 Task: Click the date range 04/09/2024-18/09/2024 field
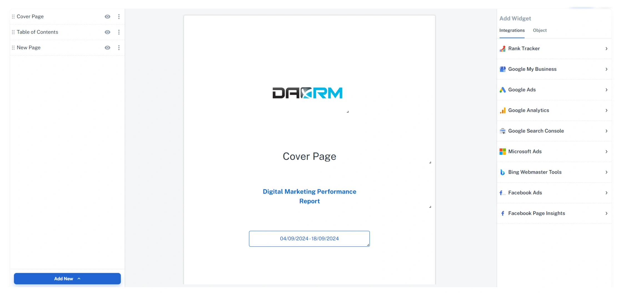309,239
